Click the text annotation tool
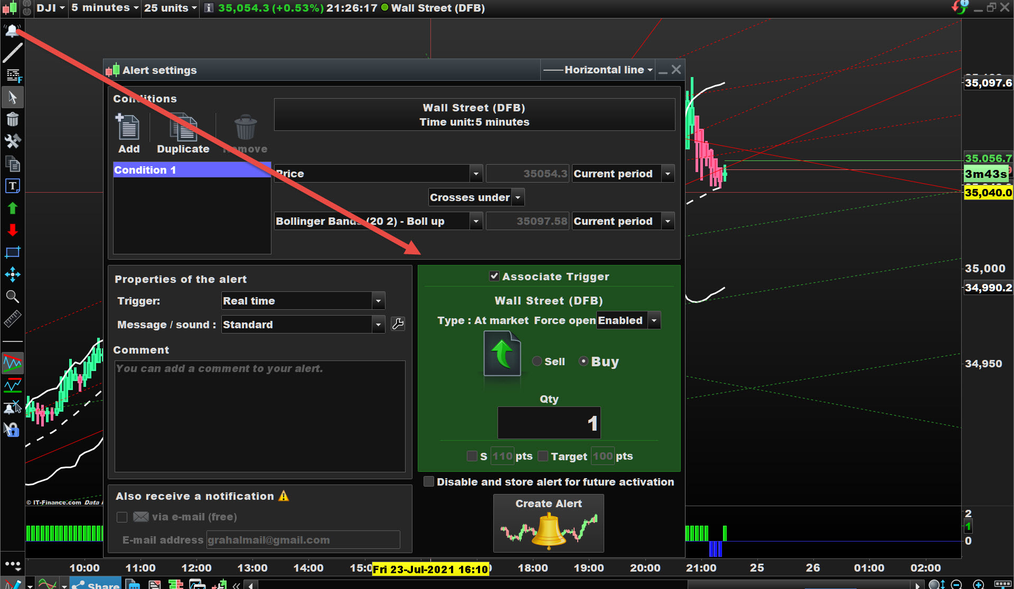Viewport: 1014px width, 589px height. (13, 186)
